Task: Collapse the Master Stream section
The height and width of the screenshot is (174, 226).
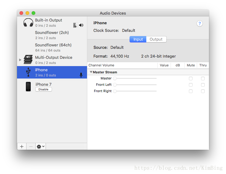Action: (91, 72)
